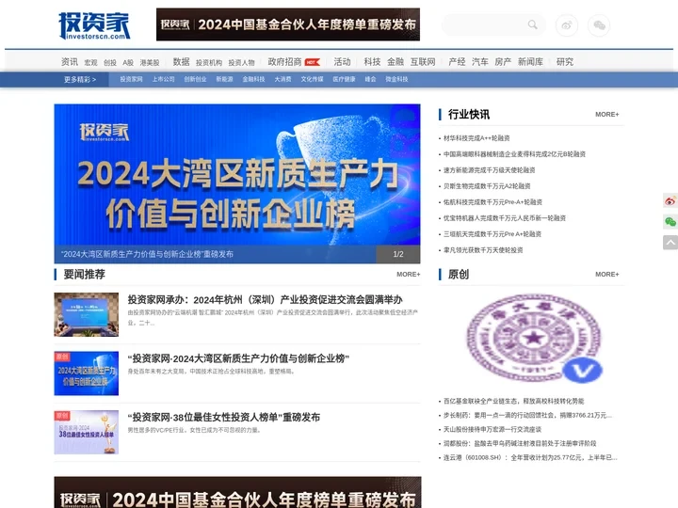Open headline 投资家网承办：2024年杭州（深圳）产业投资促进交流会

pyautogui.click(x=265, y=300)
